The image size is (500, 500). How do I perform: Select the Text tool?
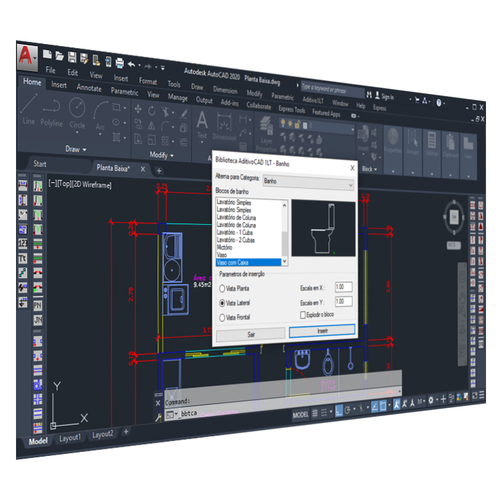(202, 125)
